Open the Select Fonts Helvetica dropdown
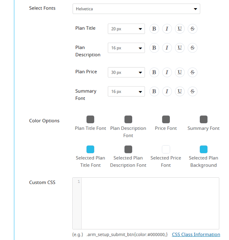The image size is (229, 240). (136, 9)
